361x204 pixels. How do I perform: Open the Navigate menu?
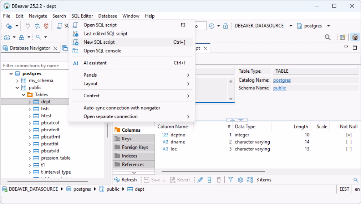tap(38, 16)
